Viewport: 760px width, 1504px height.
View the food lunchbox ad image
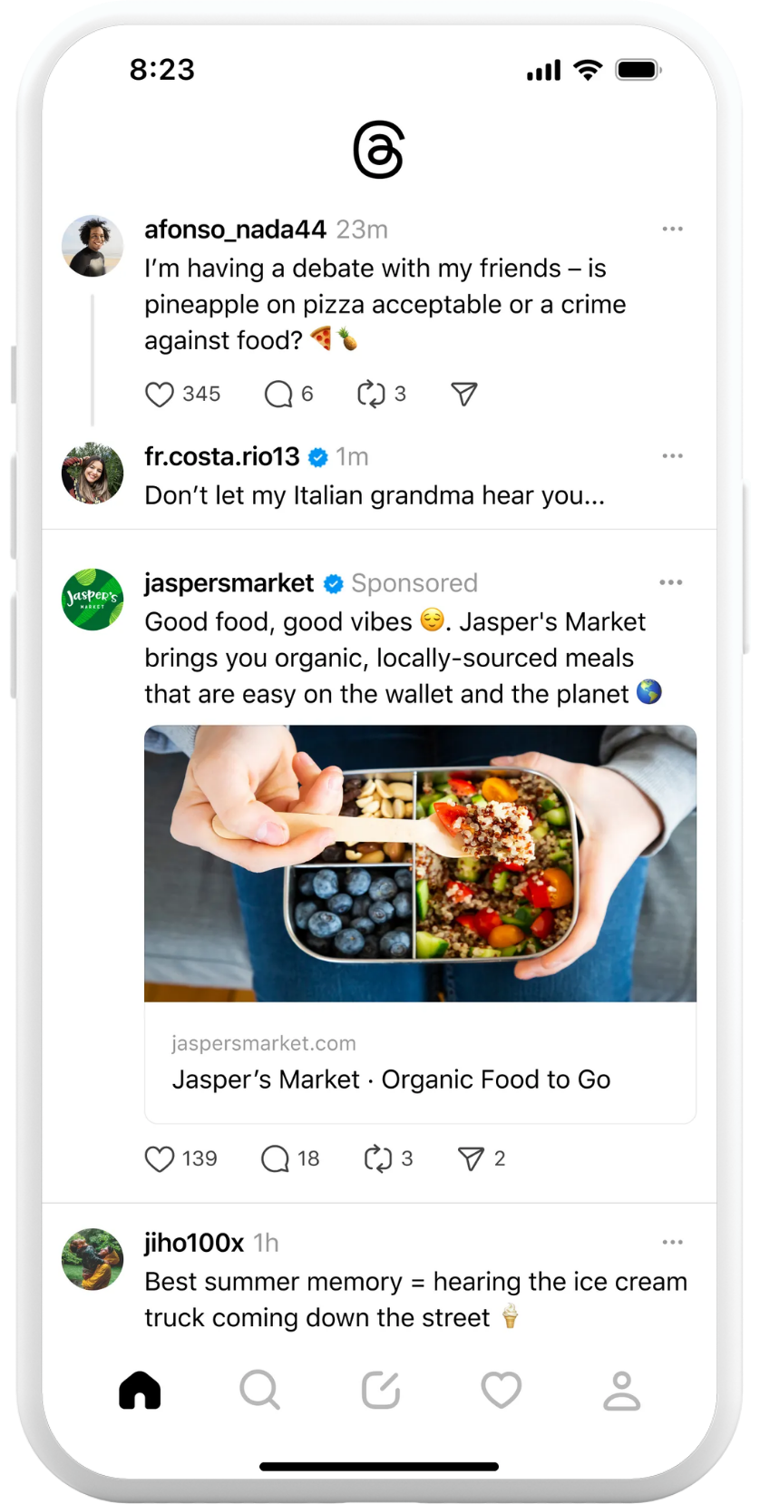tap(420, 864)
